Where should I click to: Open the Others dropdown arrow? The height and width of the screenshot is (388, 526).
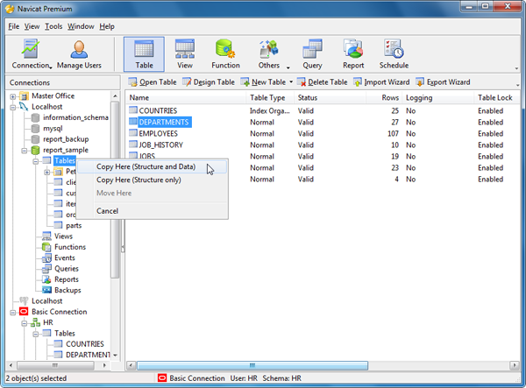[x=288, y=68]
